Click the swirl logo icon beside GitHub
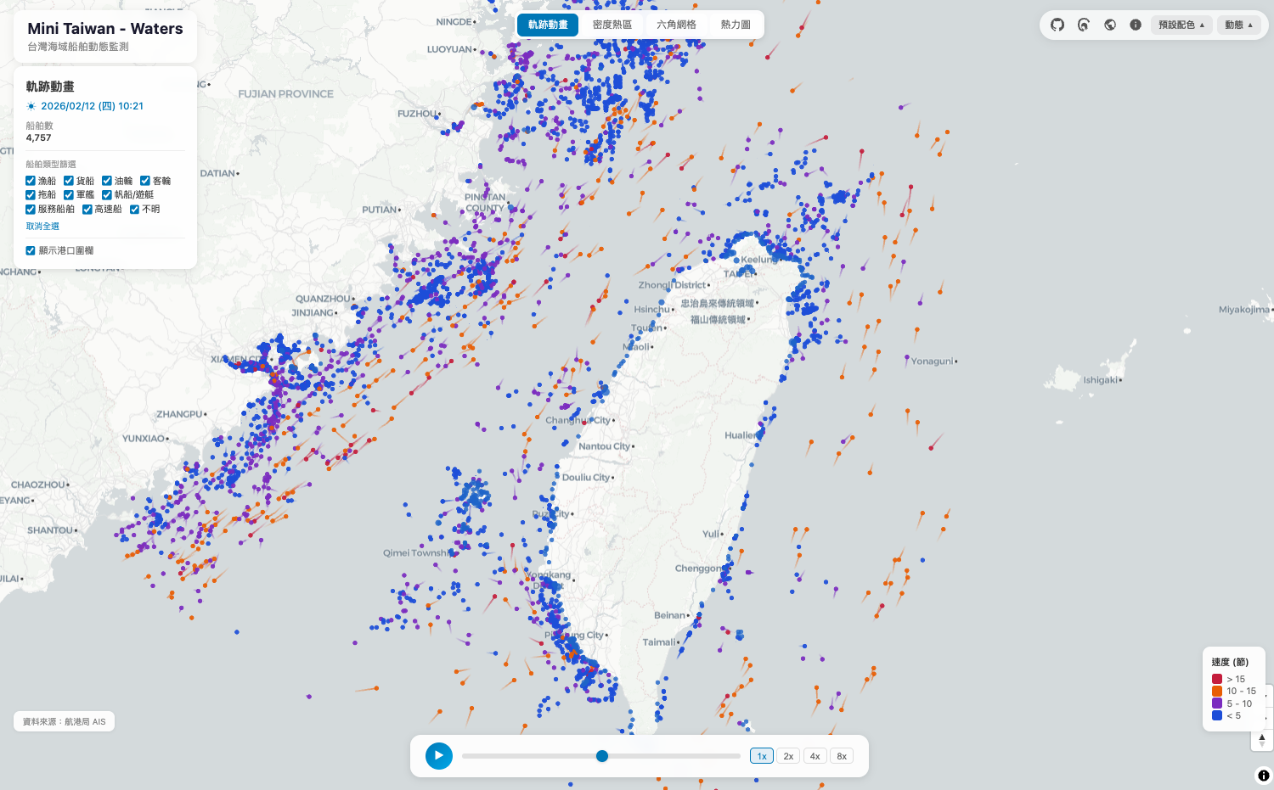The height and width of the screenshot is (790, 1274). pos(1084,25)
